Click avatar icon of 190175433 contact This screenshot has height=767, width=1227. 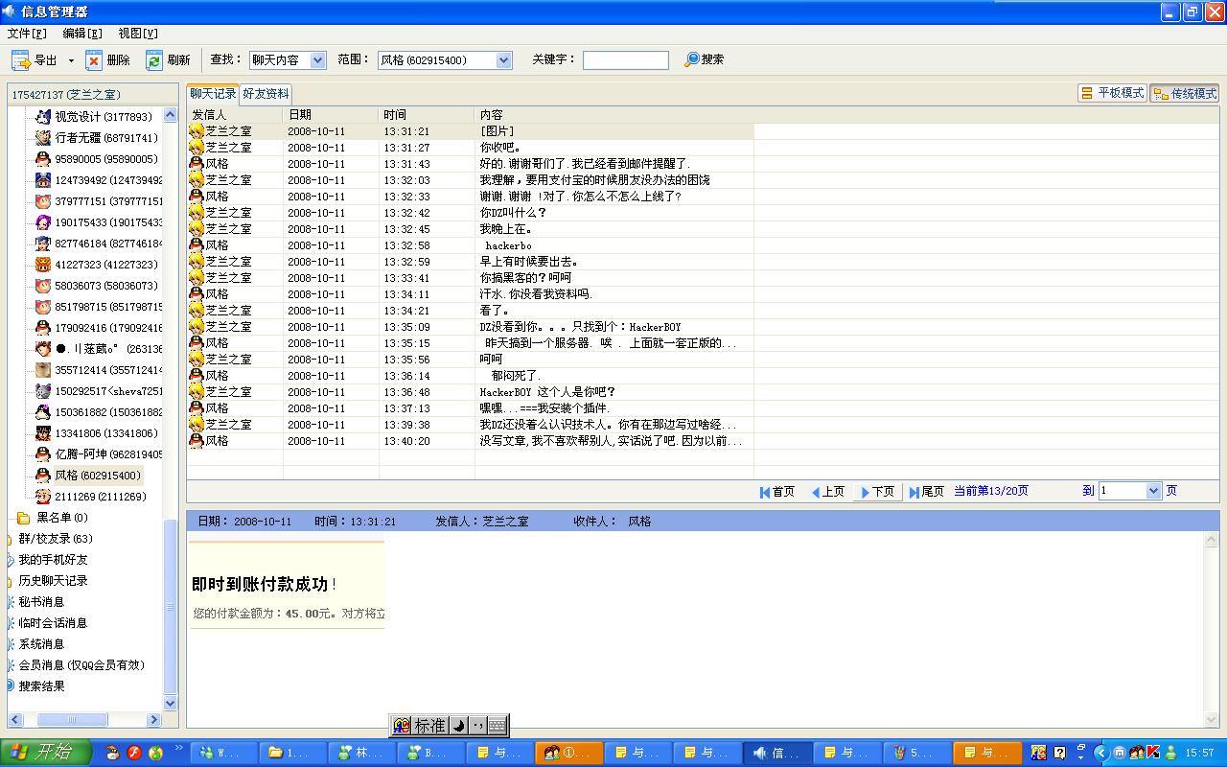42,222
